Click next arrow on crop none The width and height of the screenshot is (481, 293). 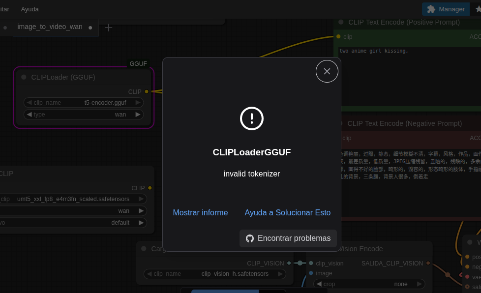point(420,284)
